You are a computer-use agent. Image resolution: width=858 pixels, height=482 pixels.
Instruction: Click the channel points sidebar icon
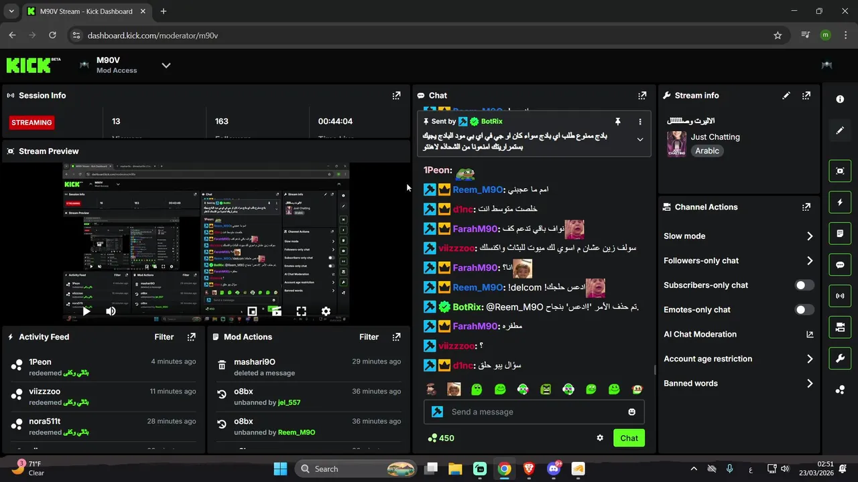pyautogui.click(x=840, y=390)
